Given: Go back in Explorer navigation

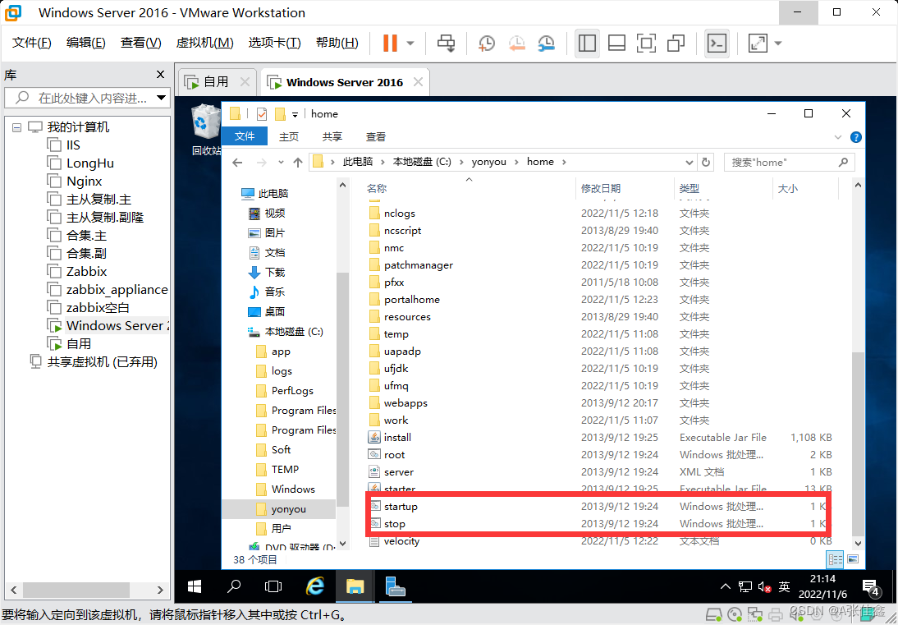Looking at the screenshot, I should click(237, 163).
